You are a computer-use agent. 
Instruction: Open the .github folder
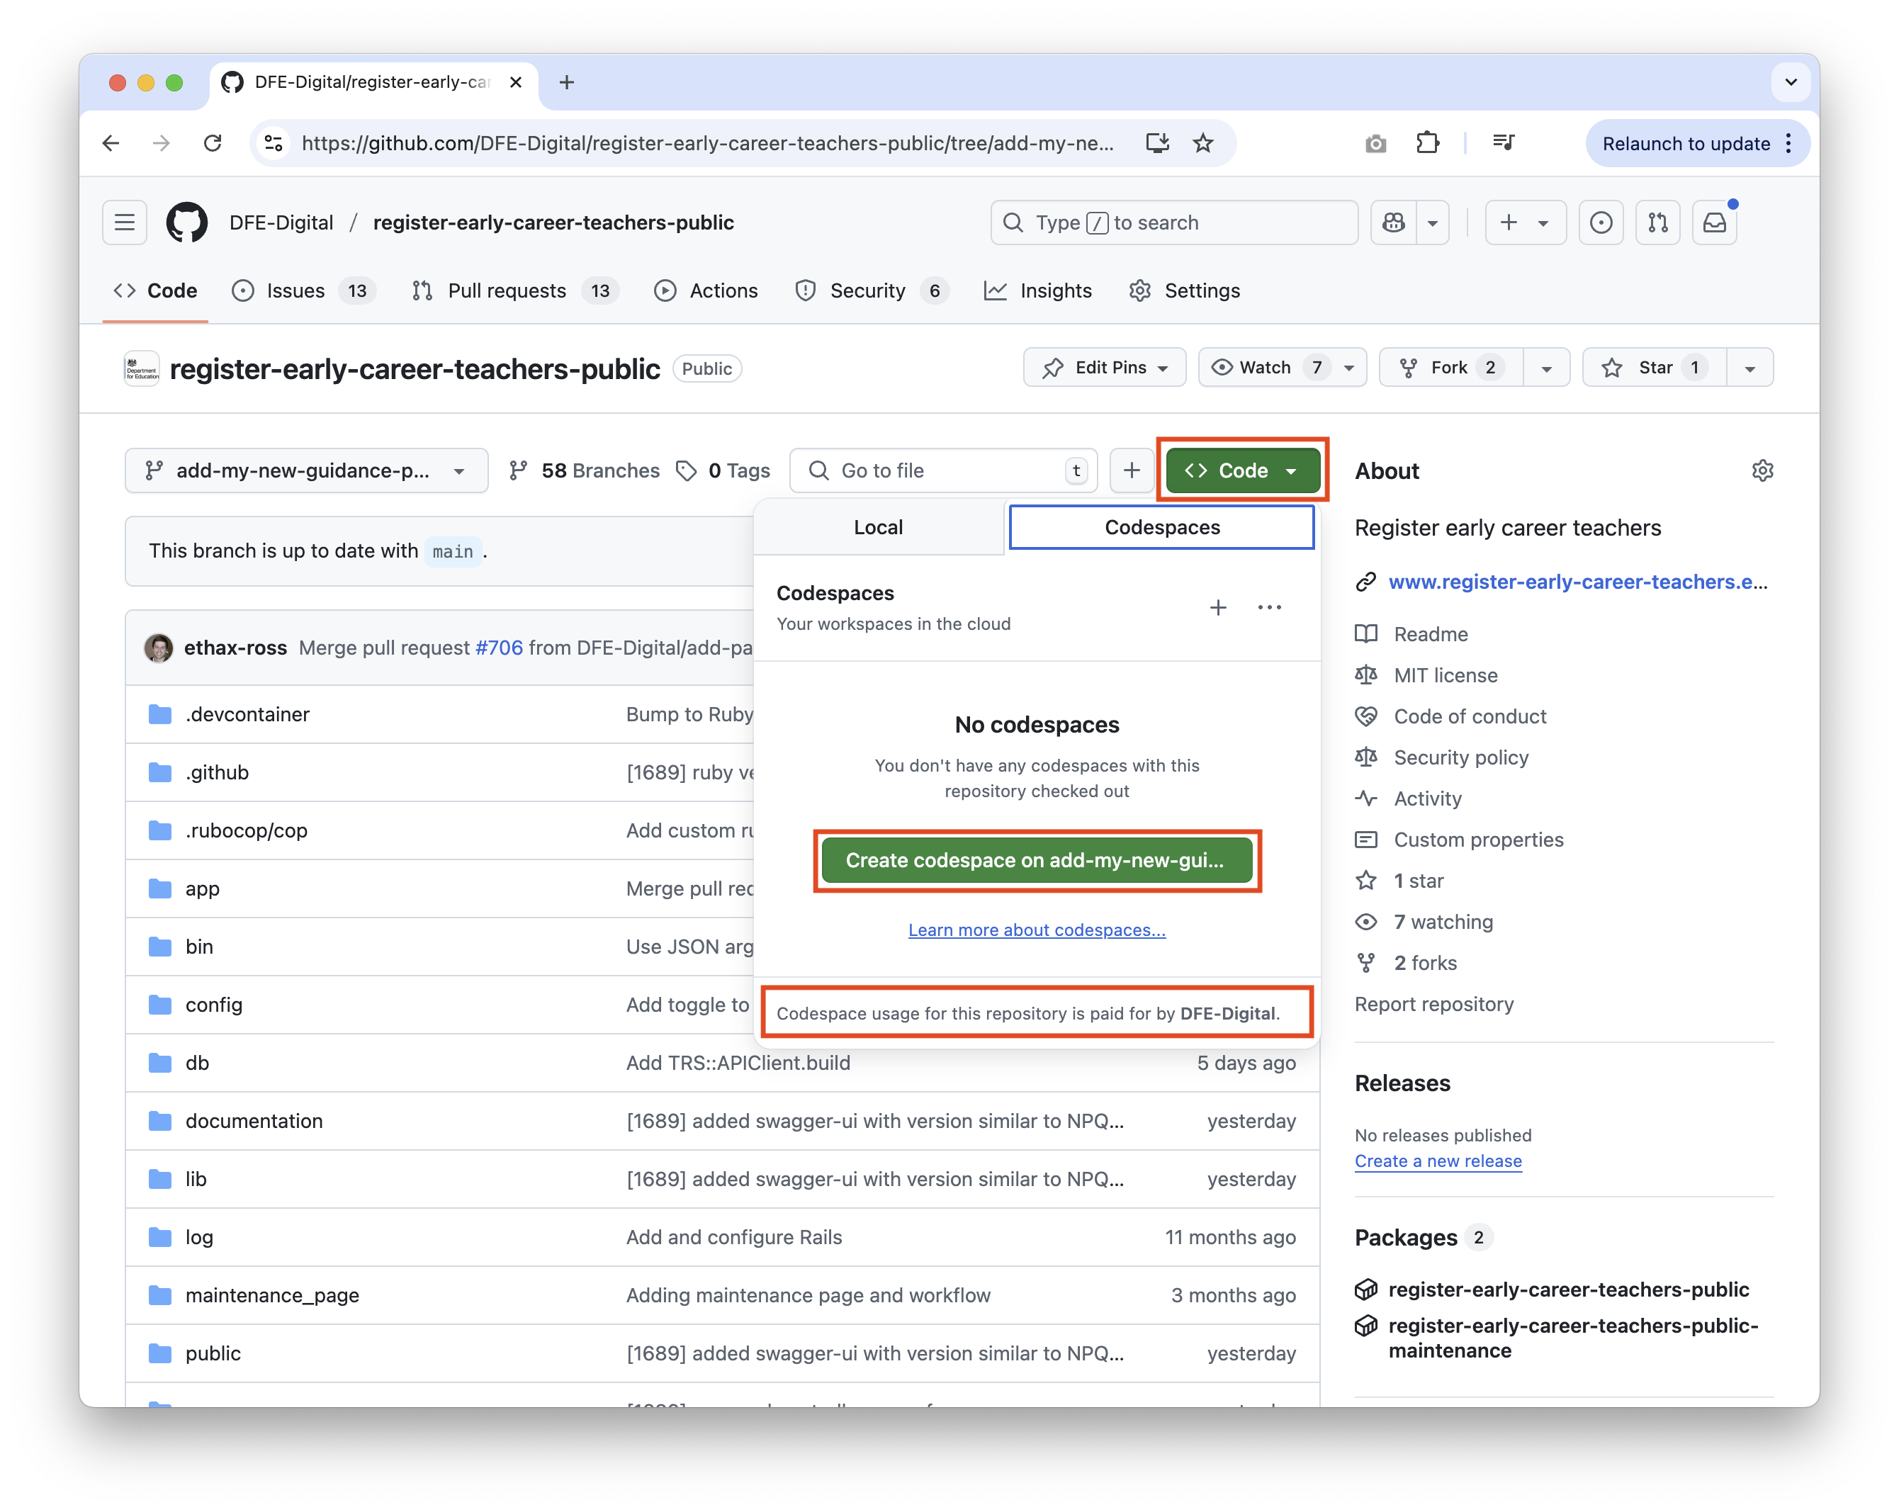[217, 772]
